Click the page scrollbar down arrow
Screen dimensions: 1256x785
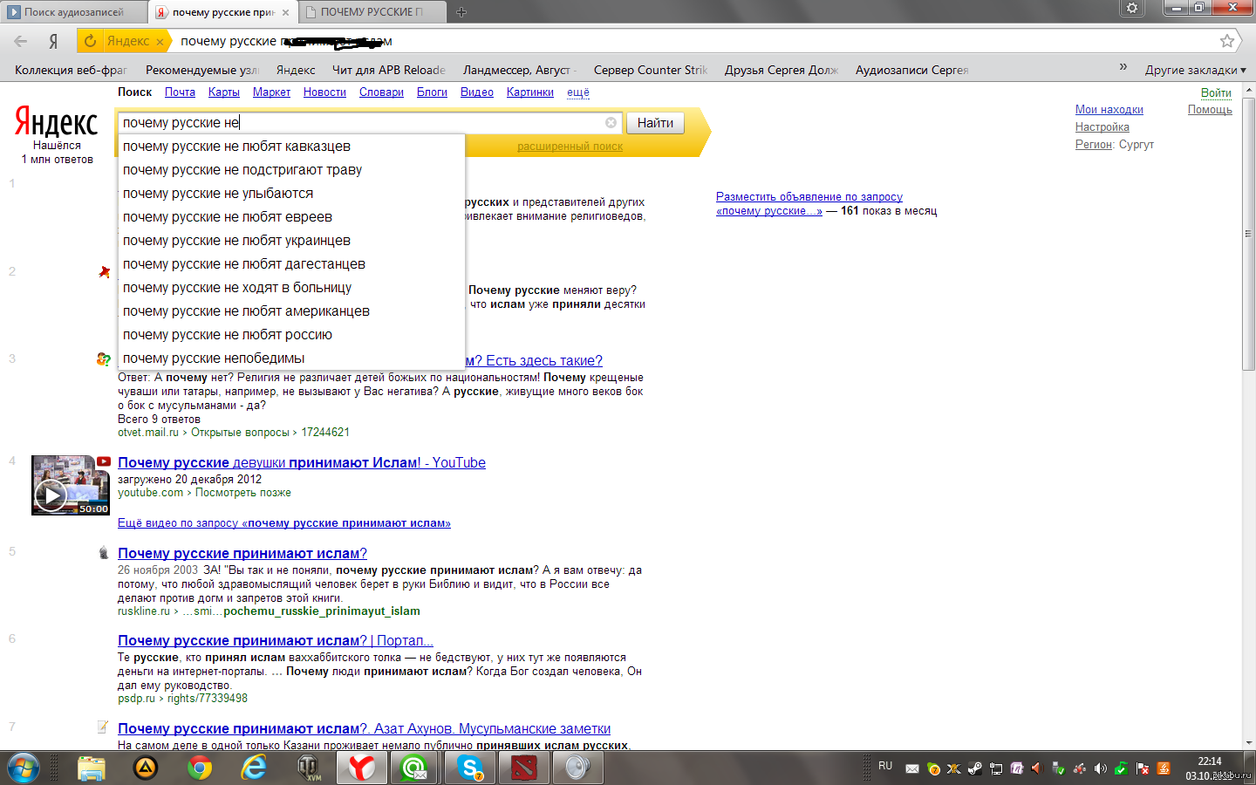pyautogui.click(x=1249, y=742)
